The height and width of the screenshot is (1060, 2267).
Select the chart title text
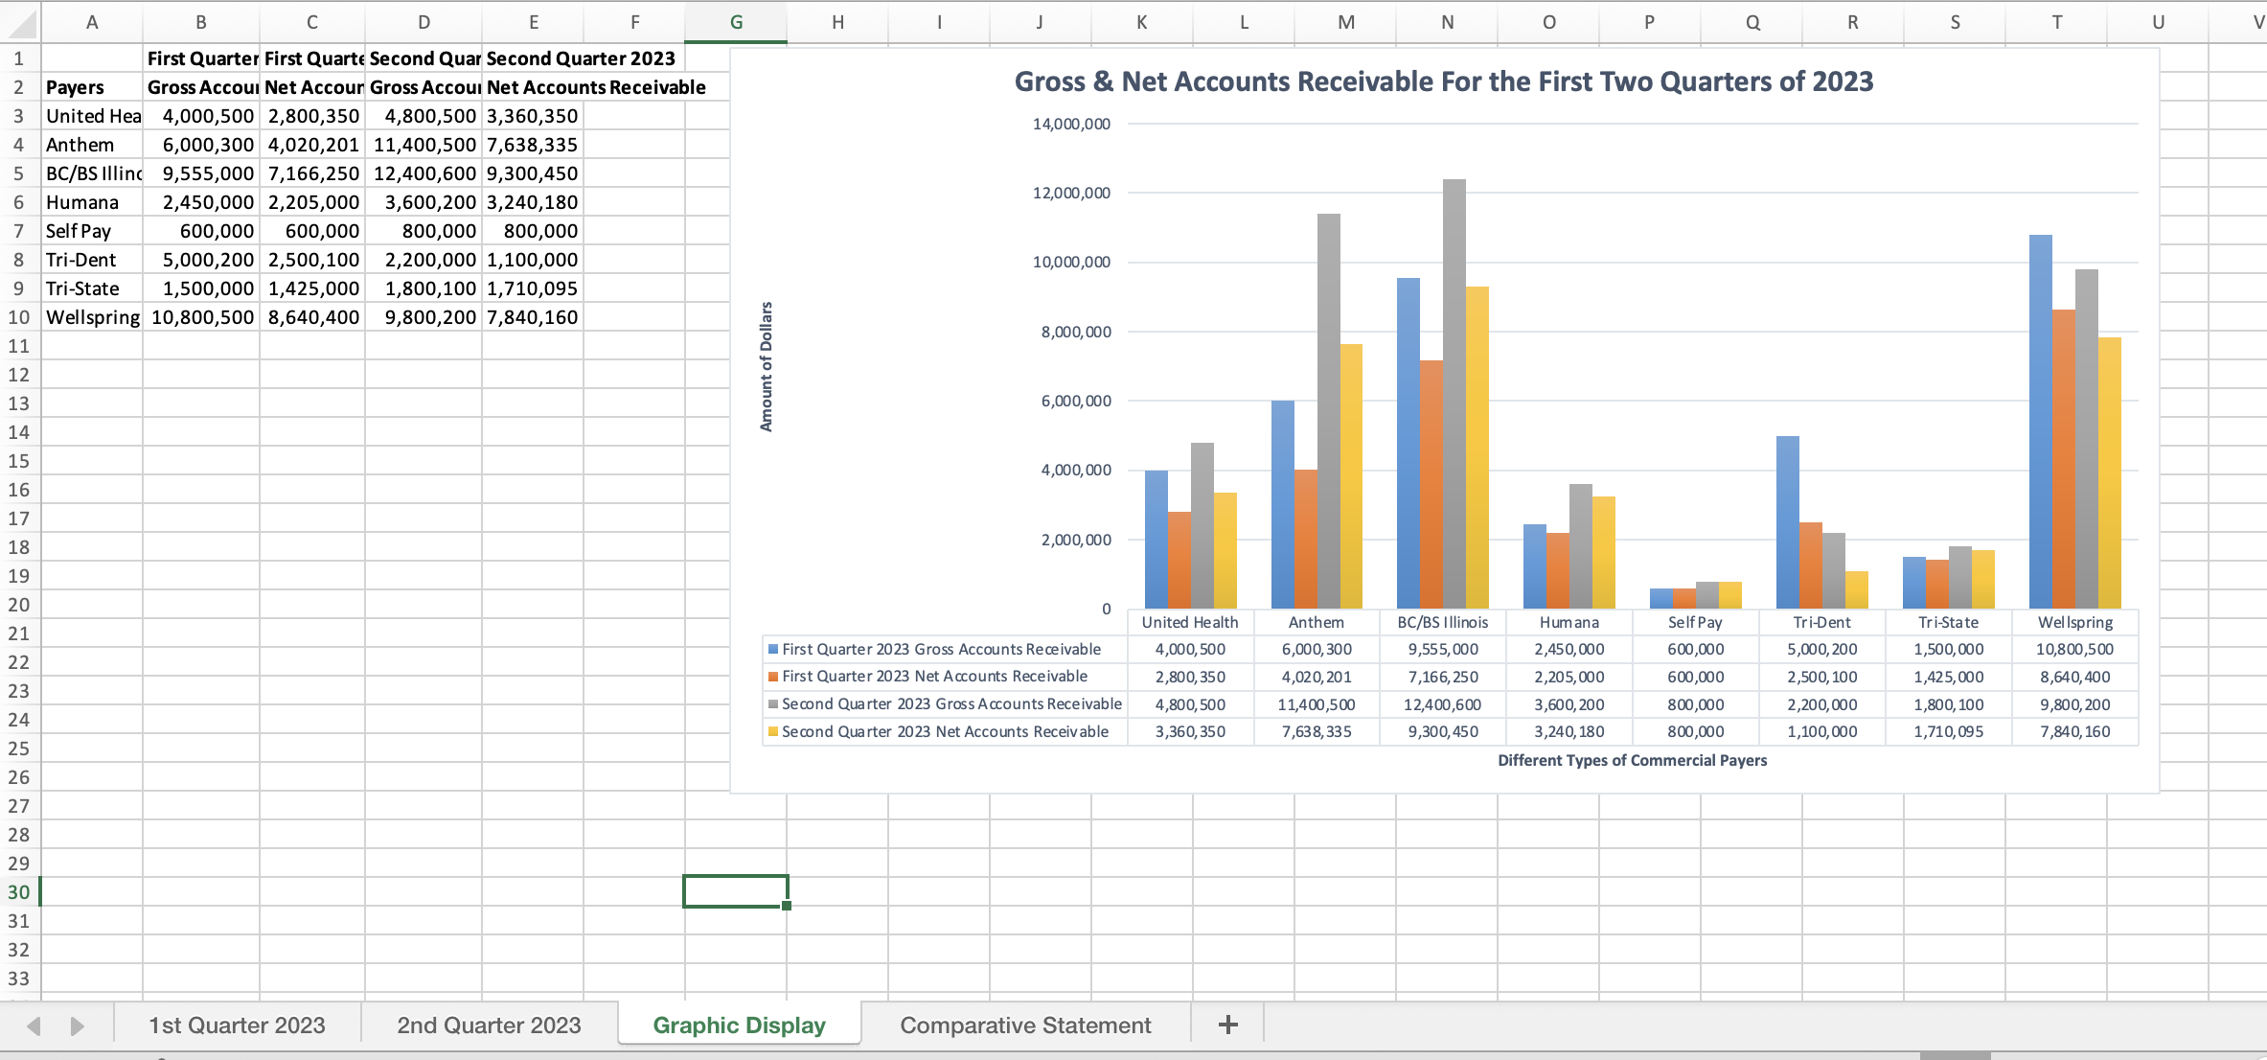(x=1443, y=81)
